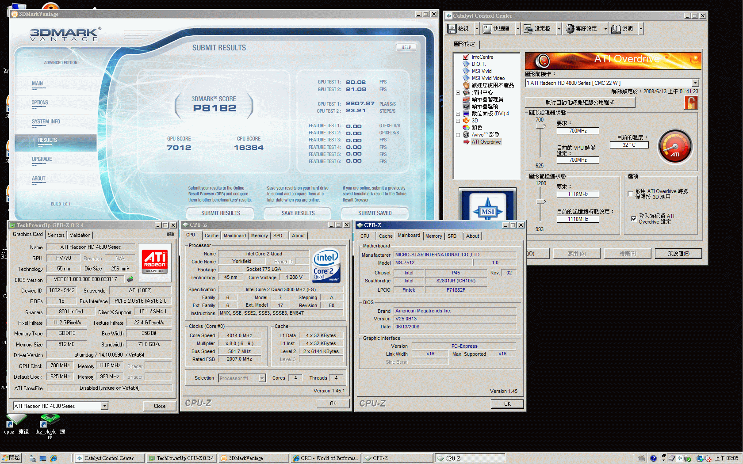Click the 檢視 view toolbar button
The height and width of the screenshot is (464, 743).
(x=459, y=29)
